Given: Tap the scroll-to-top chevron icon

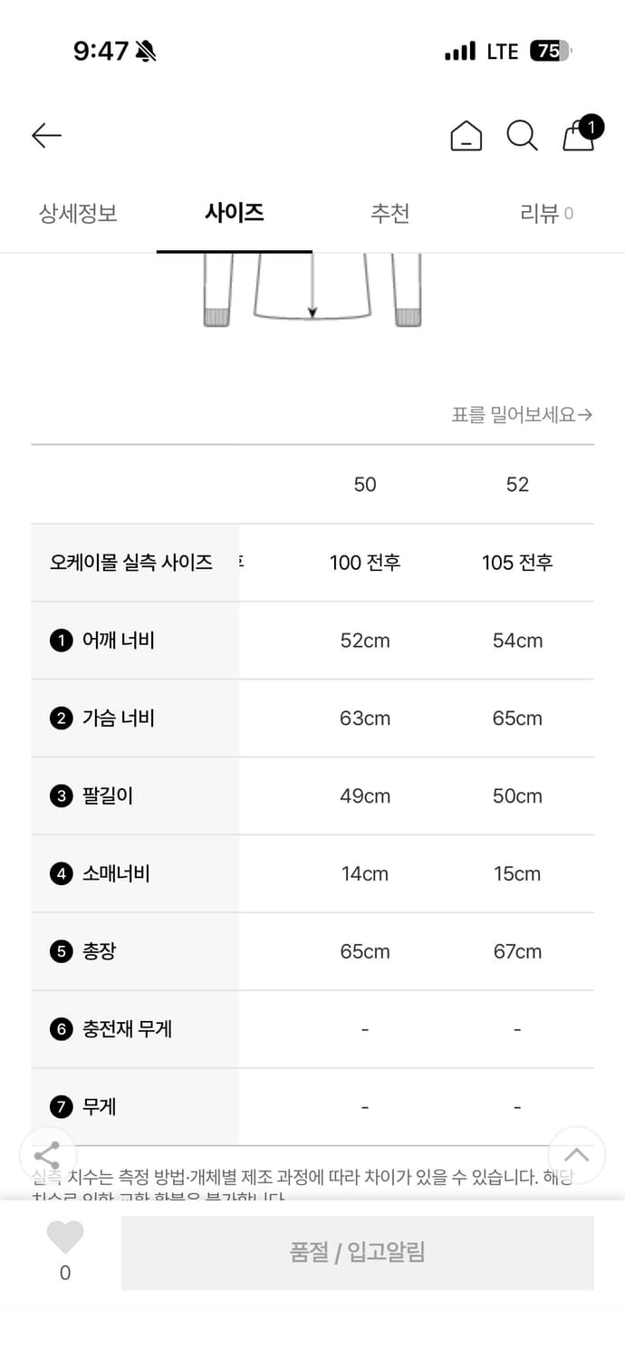Looking at the screenshot, I should click(x=577, y=1153).
